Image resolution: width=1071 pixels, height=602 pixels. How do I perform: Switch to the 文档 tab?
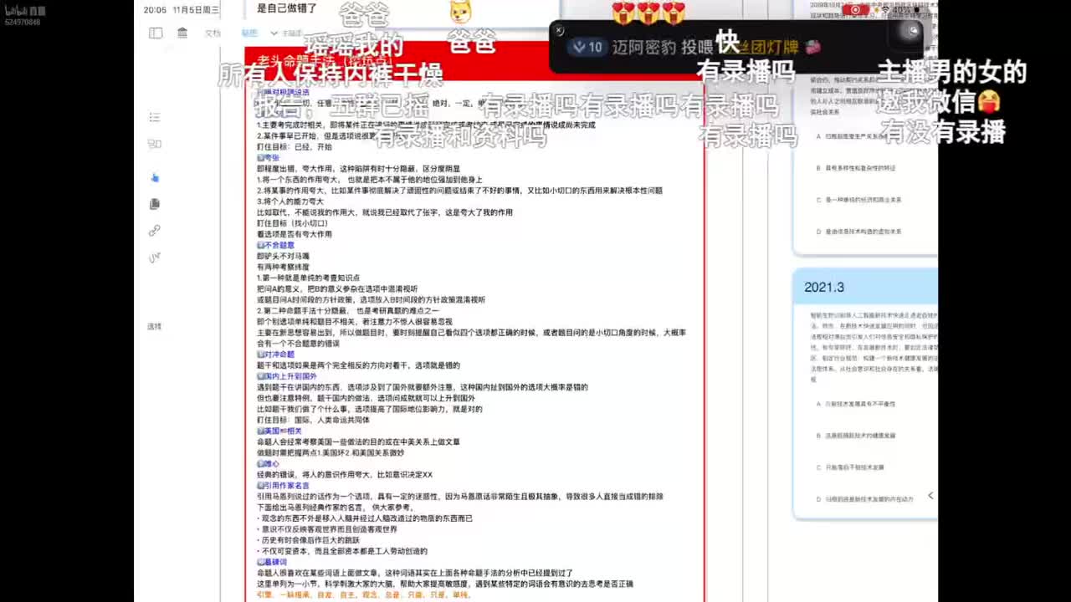click(x=213, y=33)
